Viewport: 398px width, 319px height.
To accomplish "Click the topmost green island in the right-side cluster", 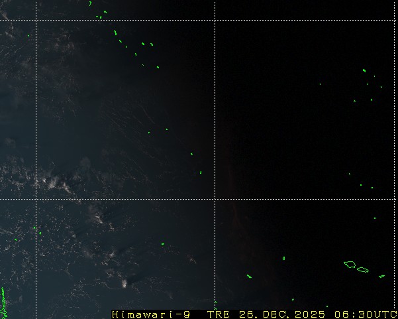I will 364,70.
